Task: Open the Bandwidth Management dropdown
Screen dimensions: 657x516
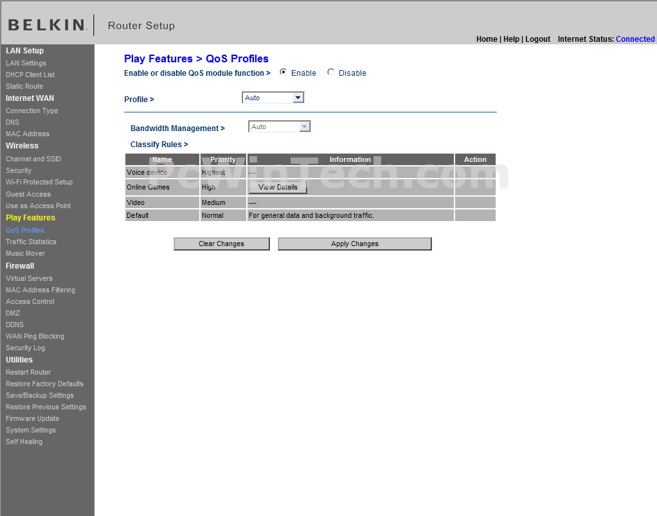Action: coord(280,127)
